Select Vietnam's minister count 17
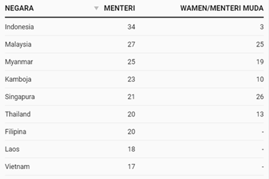The width and height of the screenshot is (269, 179). [131, 166]
